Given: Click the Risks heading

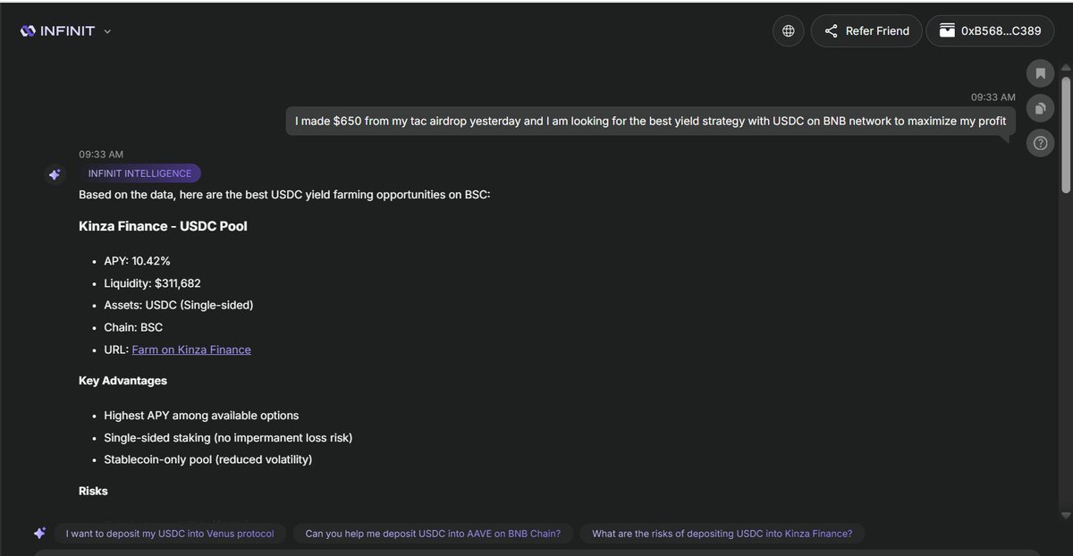Looking at the screenshot, I should click(x=93, y=492).
